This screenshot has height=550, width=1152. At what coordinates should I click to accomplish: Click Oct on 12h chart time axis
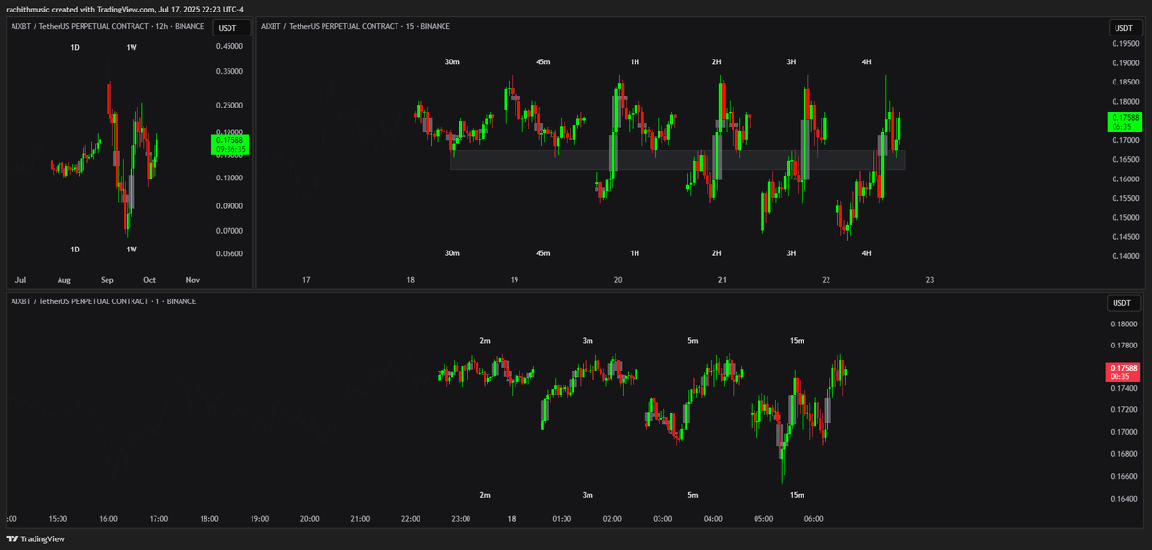tap(149, 280)
